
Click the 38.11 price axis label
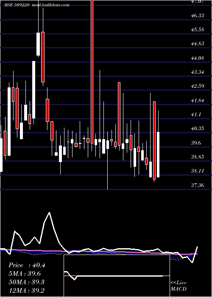click(198, 171)
